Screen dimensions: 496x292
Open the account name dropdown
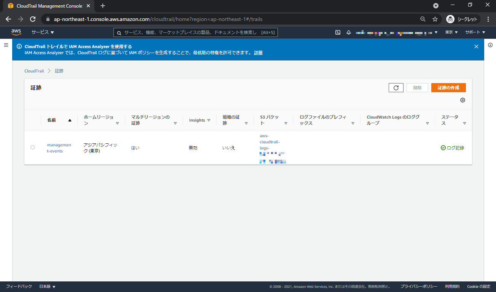click(396, 32)
